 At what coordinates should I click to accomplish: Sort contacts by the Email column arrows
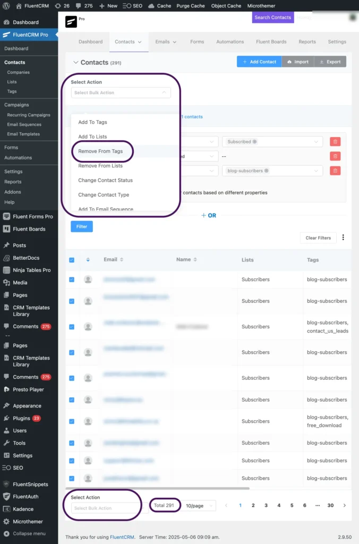(x=122, y=259)
